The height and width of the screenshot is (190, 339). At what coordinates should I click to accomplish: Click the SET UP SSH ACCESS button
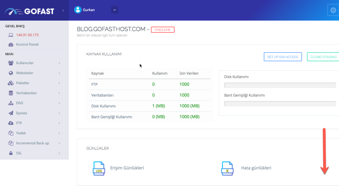283,56
